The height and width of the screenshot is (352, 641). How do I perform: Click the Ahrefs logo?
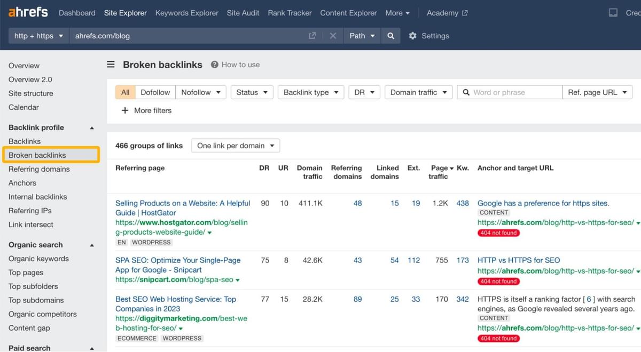(x=28, y=12)
